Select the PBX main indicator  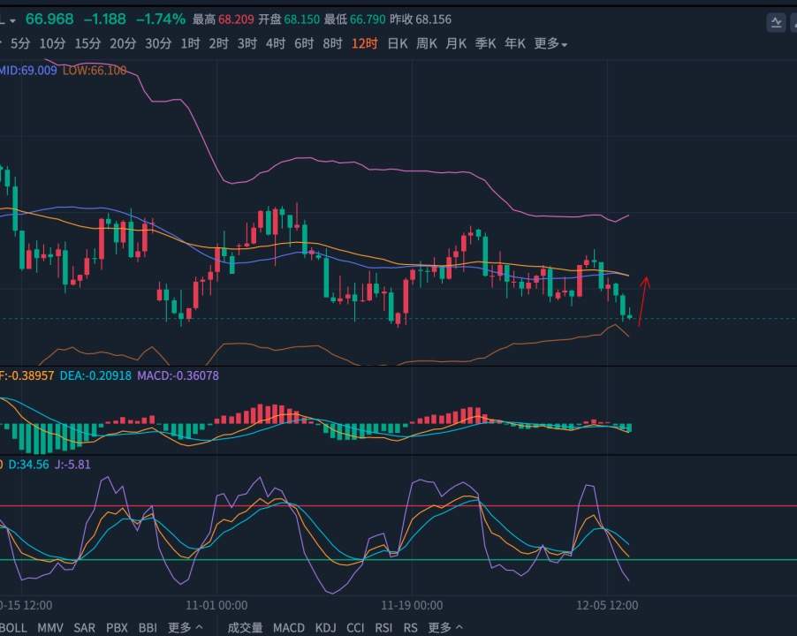(117, 628)
